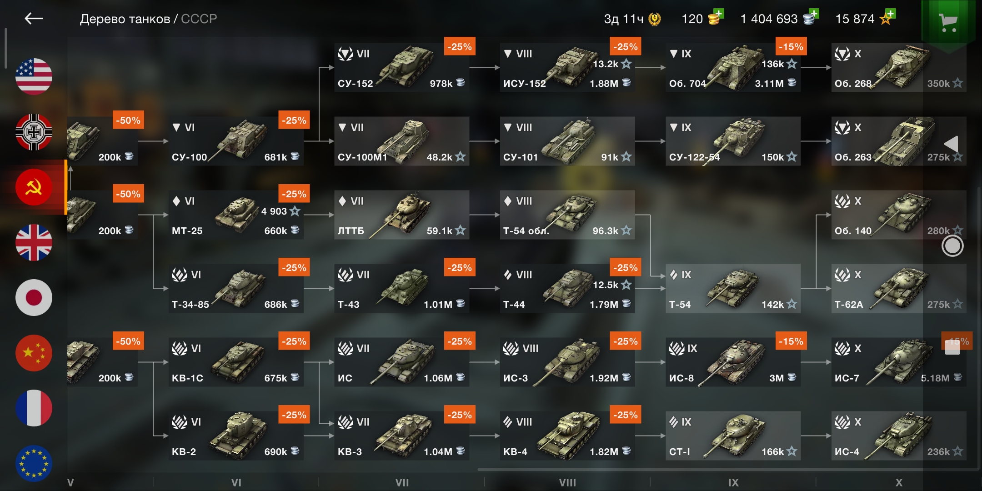
Task: Select the France nation flag
Action: tap(34, 408)
